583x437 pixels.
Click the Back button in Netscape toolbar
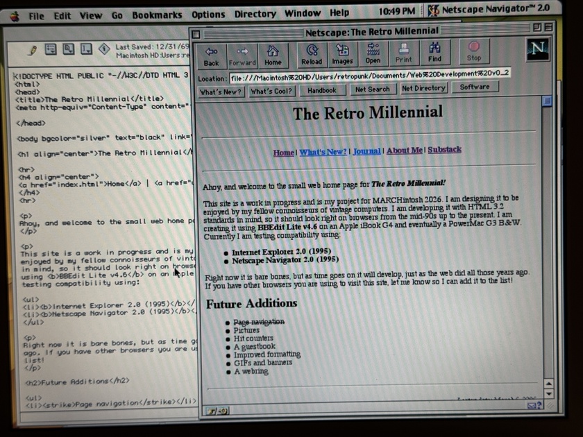tap(211, 54)
